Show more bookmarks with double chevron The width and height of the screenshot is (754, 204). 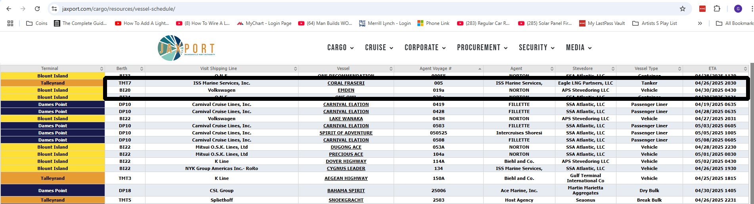(700, 23)
